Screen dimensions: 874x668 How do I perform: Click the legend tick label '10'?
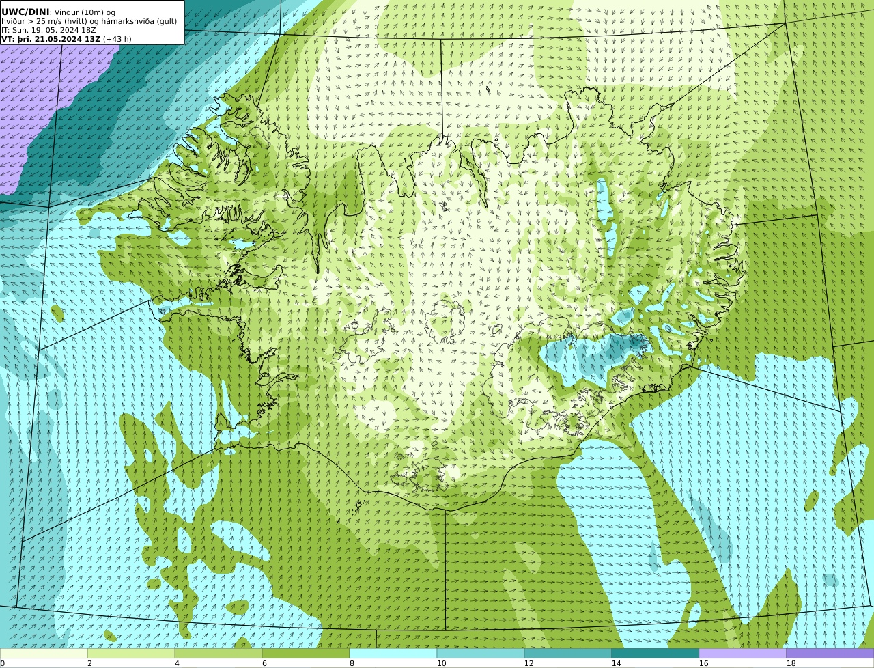coord(442,663)
